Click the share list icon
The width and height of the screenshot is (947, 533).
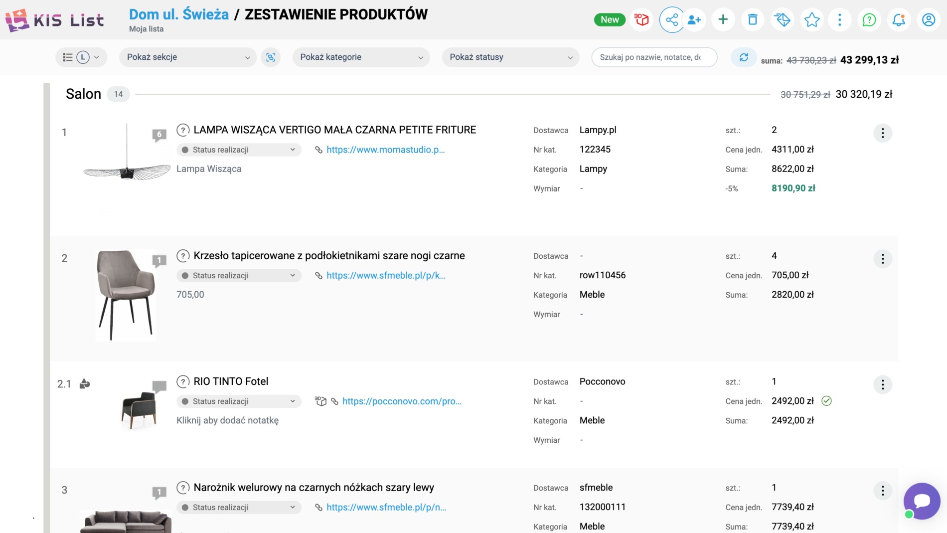[x=671, y=20]
